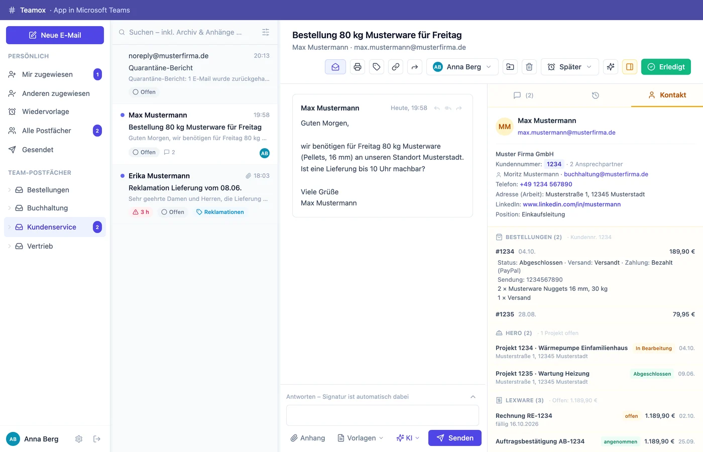Open the history tab icon
The width and height of the screenshot is (703, 452).
[596, 95]
